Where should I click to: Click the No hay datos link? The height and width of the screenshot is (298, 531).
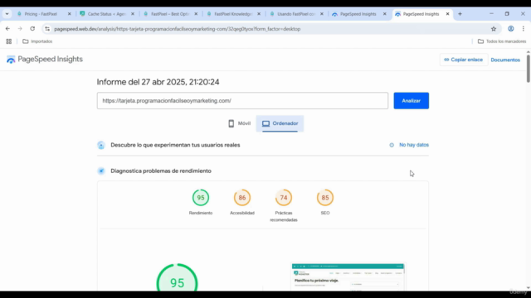414,145
